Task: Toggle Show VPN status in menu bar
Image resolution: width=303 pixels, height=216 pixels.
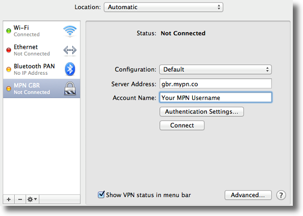Action: click(101, 195)
